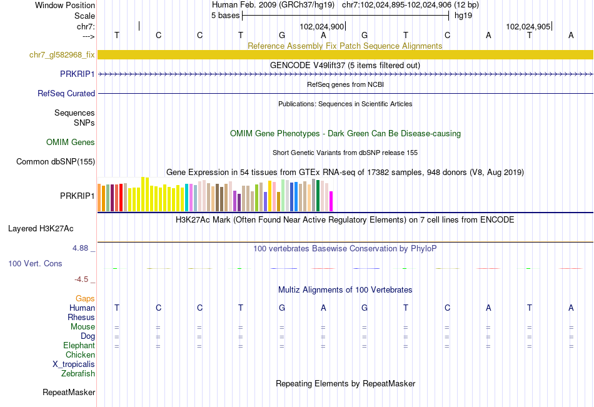The width and height of the screenshot is (594, 407).
Task: Open the PRKRIP1 GENCODE gene label
Action: coord(78,74)
